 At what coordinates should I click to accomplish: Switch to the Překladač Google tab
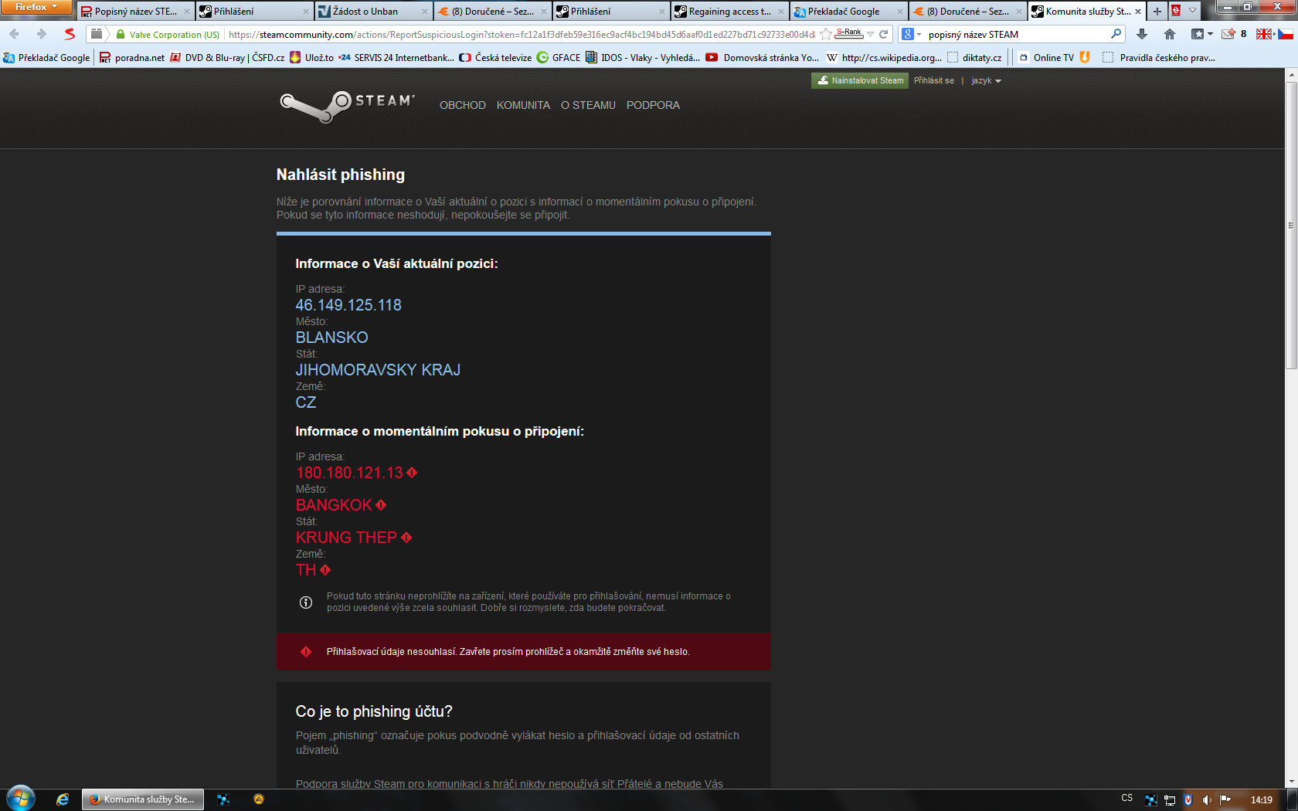point(848,11)
